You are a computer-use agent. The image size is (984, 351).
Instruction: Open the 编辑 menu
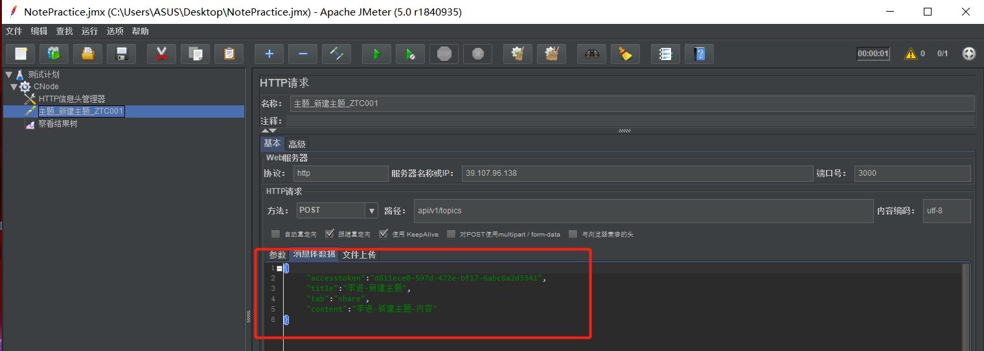click(39, 31)
